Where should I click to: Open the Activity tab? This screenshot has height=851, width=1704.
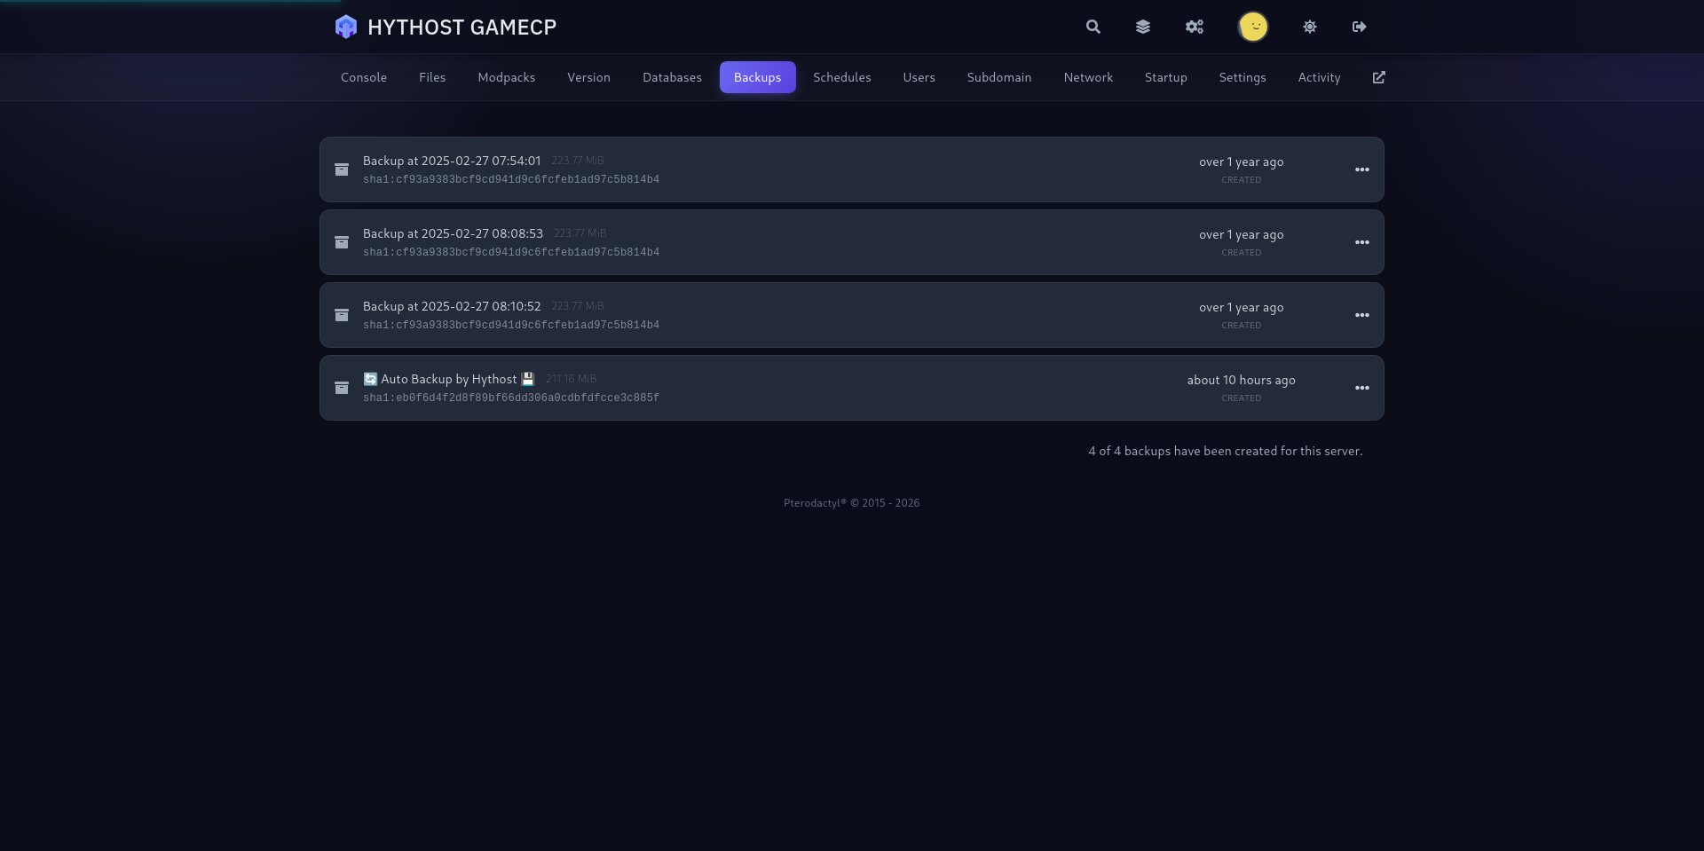1319,77
